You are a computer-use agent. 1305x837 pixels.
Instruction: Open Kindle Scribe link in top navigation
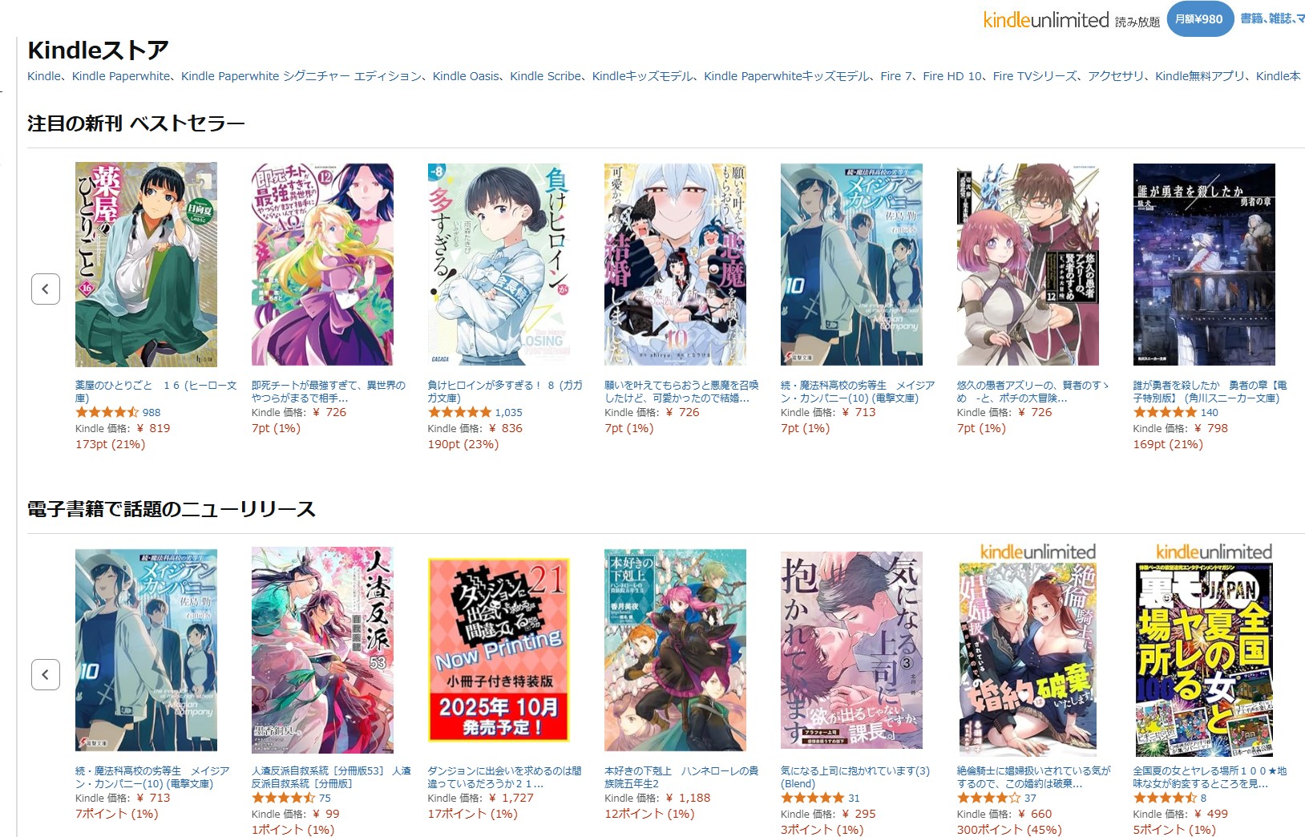click(546, 76)
